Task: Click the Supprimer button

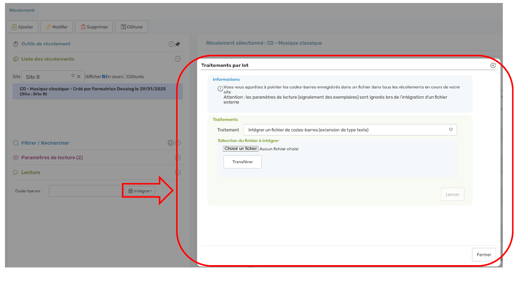Action: (x=94, y=27)
